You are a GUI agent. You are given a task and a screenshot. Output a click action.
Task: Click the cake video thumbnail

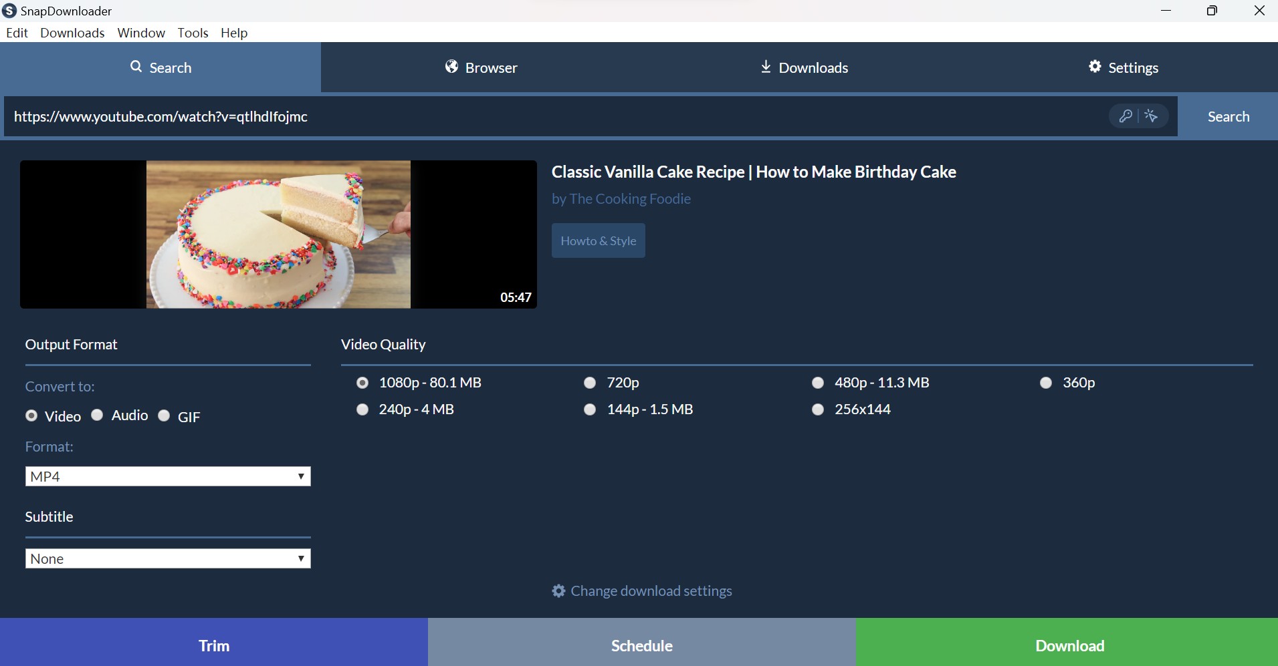point(278,234)
